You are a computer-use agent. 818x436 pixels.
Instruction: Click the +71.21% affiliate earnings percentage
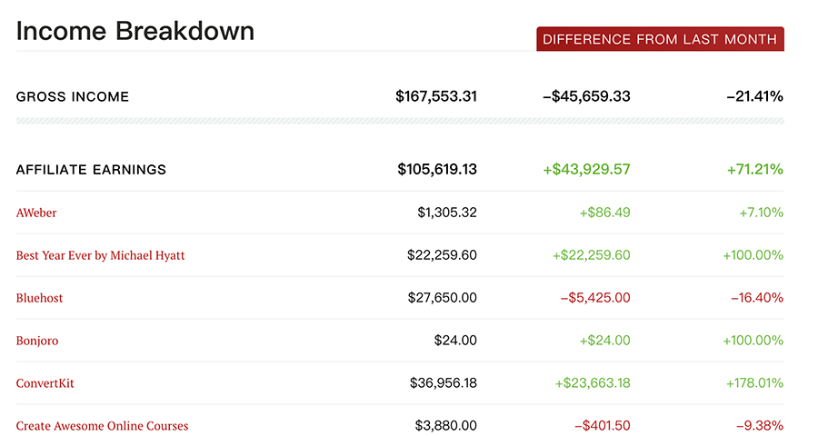coord(755,170)
